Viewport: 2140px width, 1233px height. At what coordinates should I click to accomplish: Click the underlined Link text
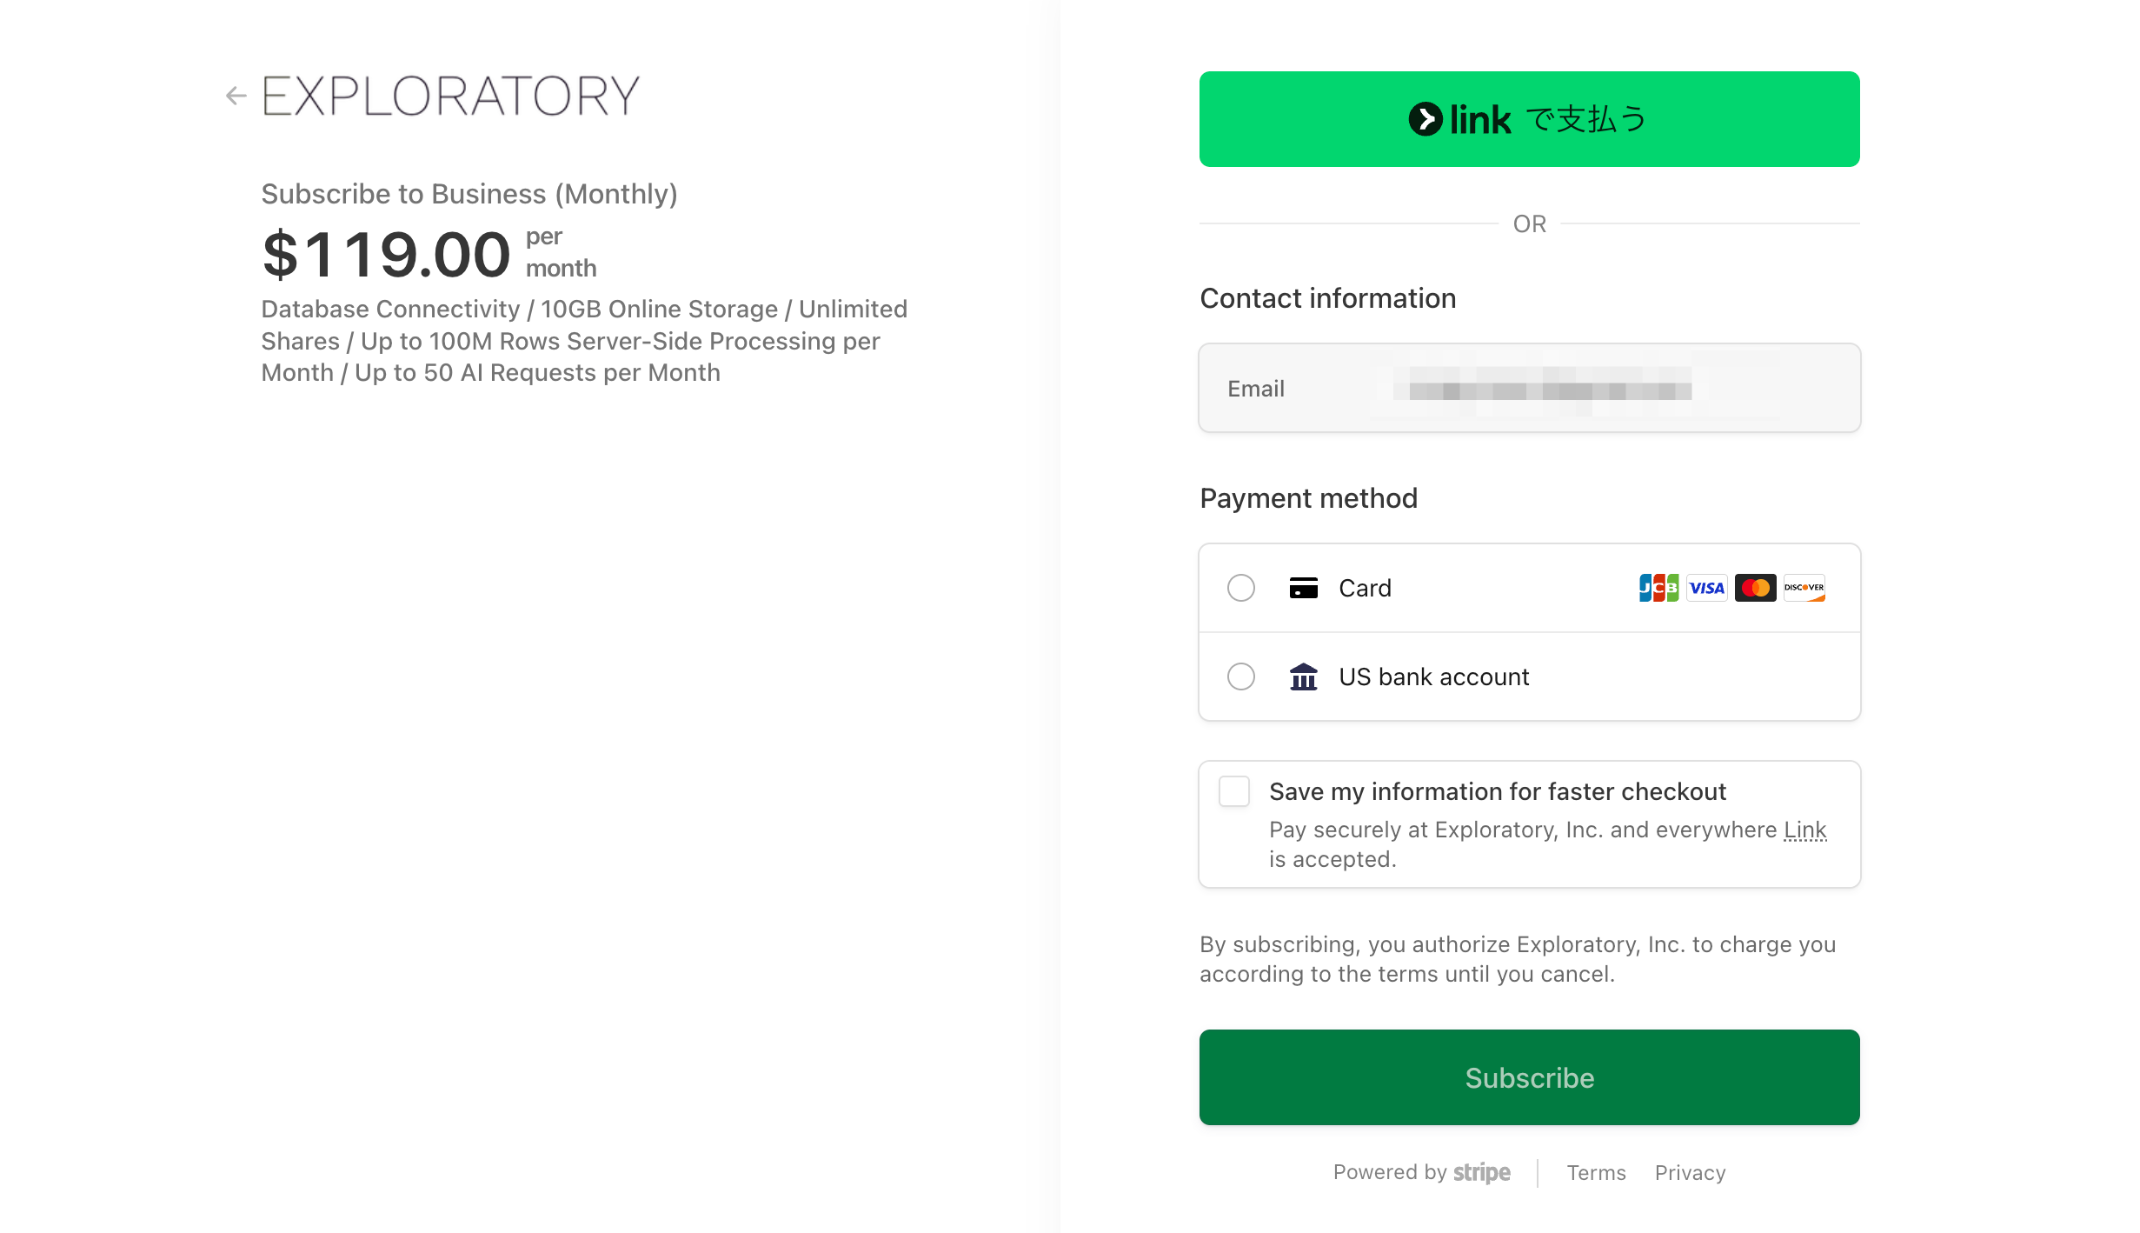pyautogui.click(x=1804, y=830)
